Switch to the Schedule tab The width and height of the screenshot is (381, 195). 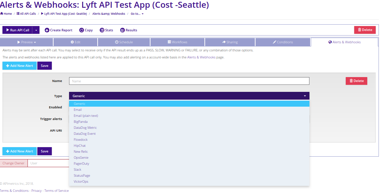coord(124,42)
